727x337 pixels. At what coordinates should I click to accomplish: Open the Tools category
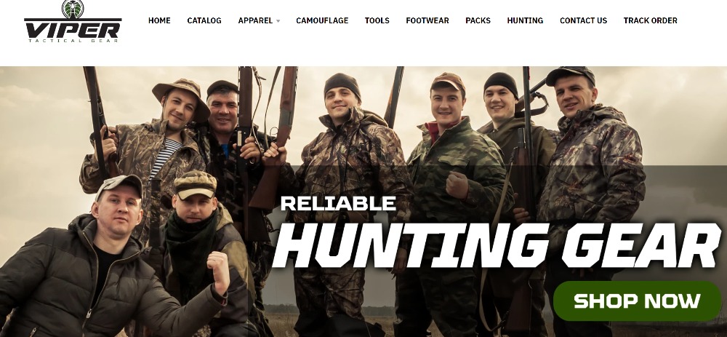pyautogui.click(x=377, y=20)
